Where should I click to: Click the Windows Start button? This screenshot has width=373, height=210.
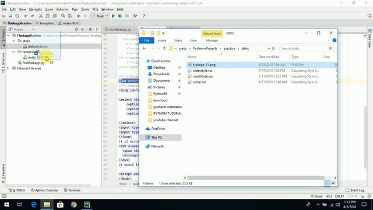tap(6, 205)
